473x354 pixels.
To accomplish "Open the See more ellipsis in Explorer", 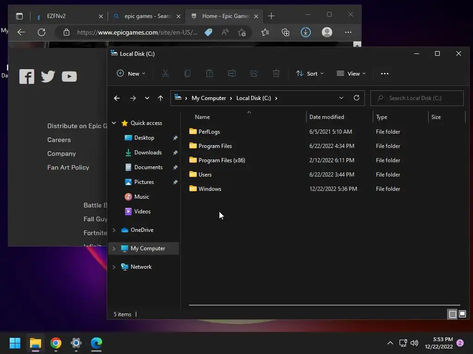I will (385, 73).
